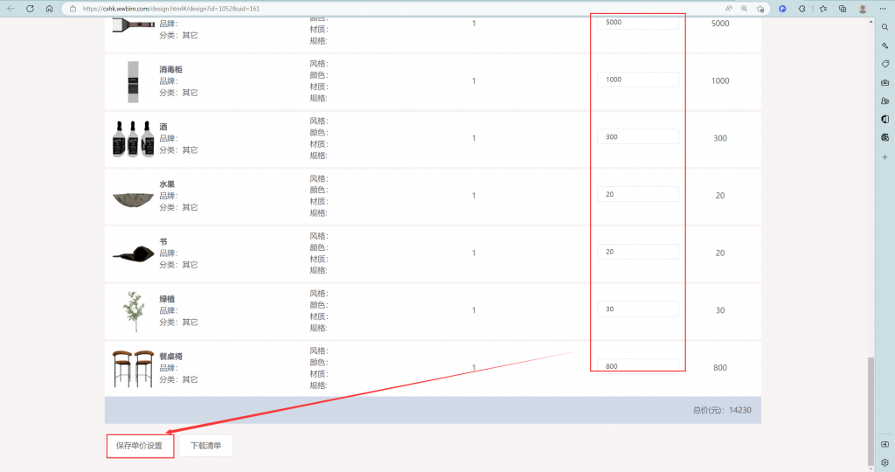
Task: Open sidebar Search icon
Action: (x=885, y=27)
